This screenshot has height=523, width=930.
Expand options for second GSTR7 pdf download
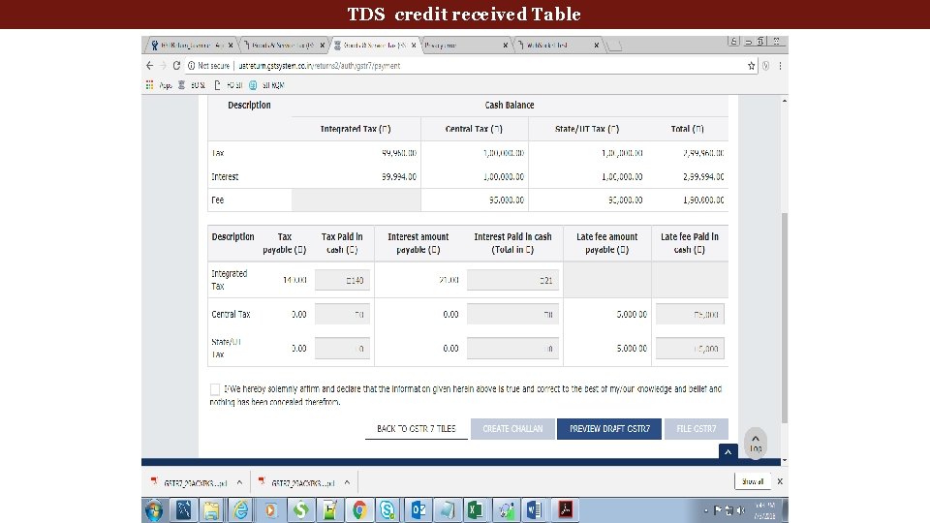tap(347, 482)
